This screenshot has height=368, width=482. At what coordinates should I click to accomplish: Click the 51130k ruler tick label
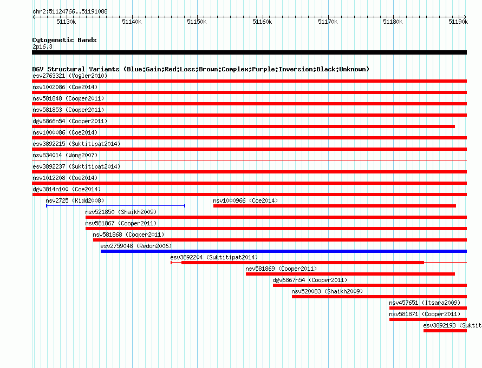[x=66, y=22]
